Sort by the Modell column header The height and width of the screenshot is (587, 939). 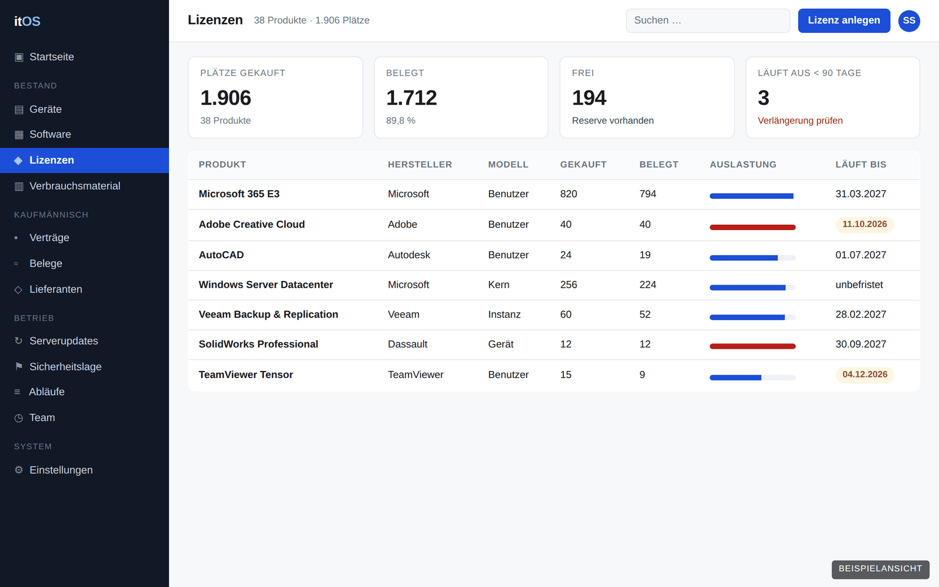508,164
